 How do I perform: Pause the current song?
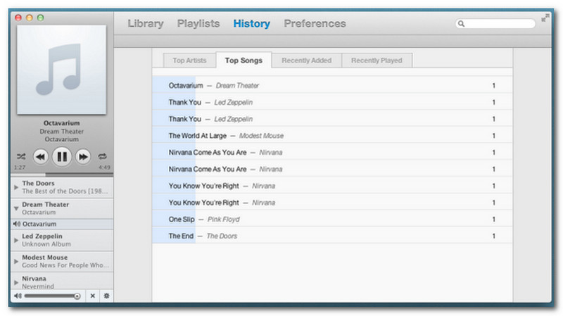pyautogui.click(x=62, y=157)
